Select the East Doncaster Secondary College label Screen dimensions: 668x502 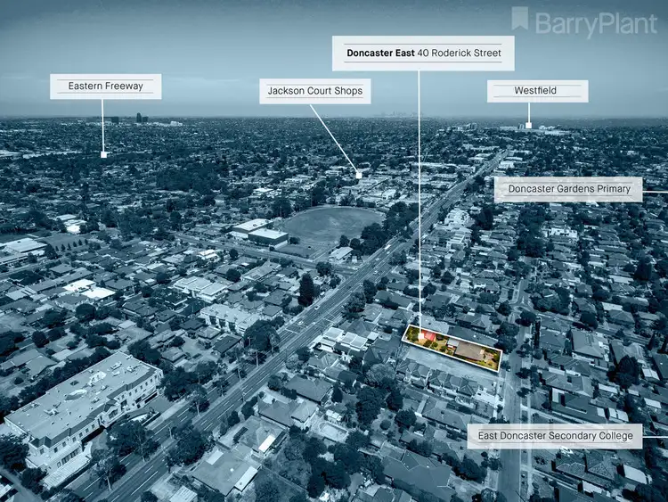555,436
